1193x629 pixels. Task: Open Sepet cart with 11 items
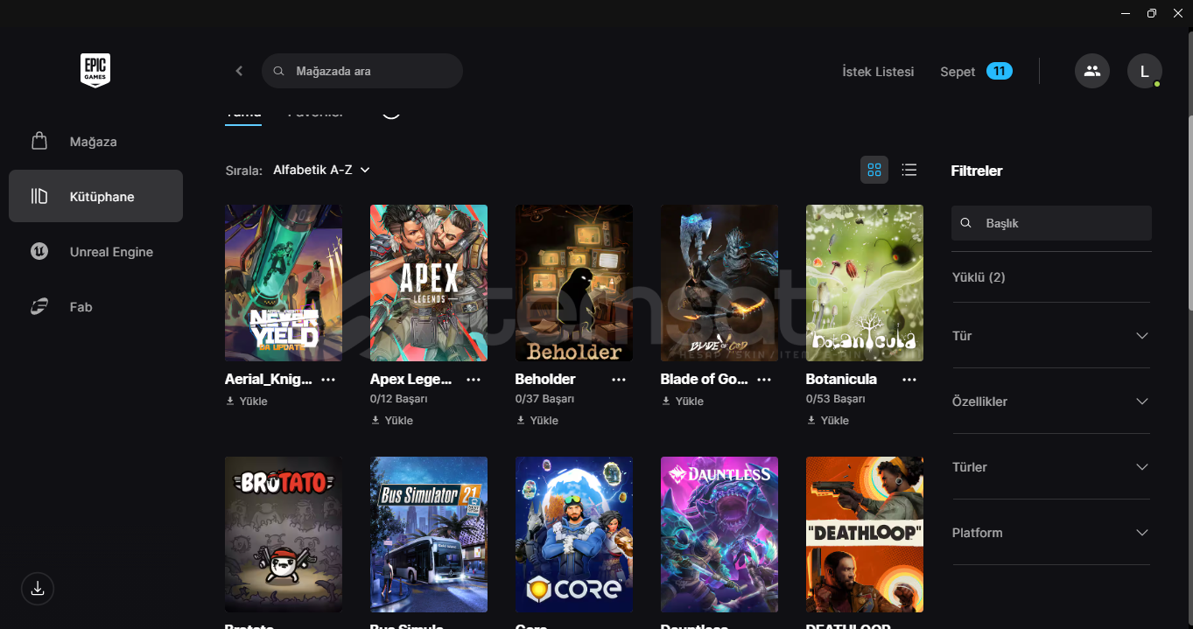point(976,72)
